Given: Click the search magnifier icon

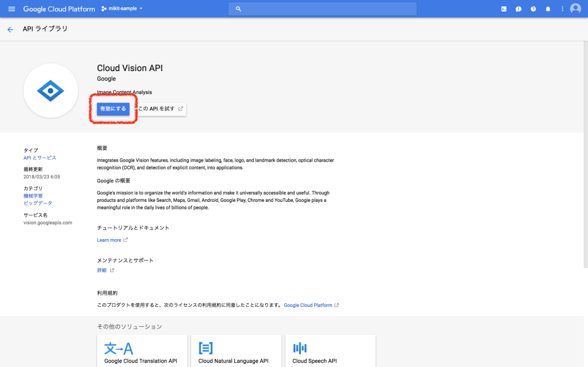Looking at the screenshot, I should [x=238, y=9].
